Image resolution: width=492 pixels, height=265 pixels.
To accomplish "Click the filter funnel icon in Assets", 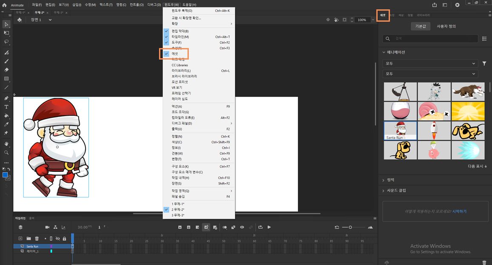I will (x=484, y=63).
